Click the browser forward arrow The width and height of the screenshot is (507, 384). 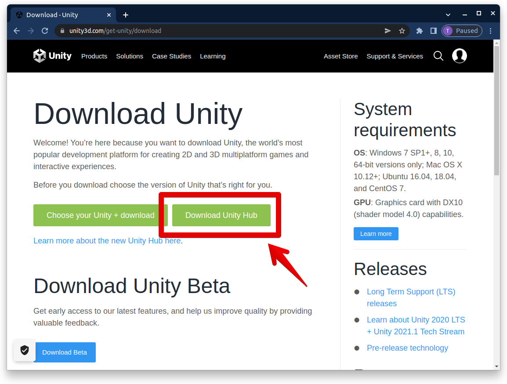coord(31,31)
